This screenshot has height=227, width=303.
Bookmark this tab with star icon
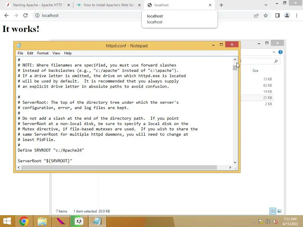coord(266,15)
